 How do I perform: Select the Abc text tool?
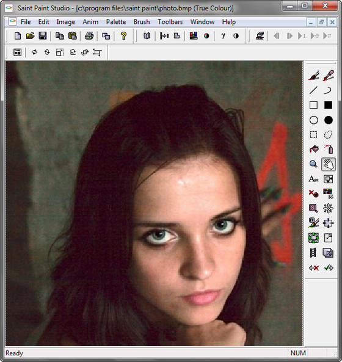[313, 179]
